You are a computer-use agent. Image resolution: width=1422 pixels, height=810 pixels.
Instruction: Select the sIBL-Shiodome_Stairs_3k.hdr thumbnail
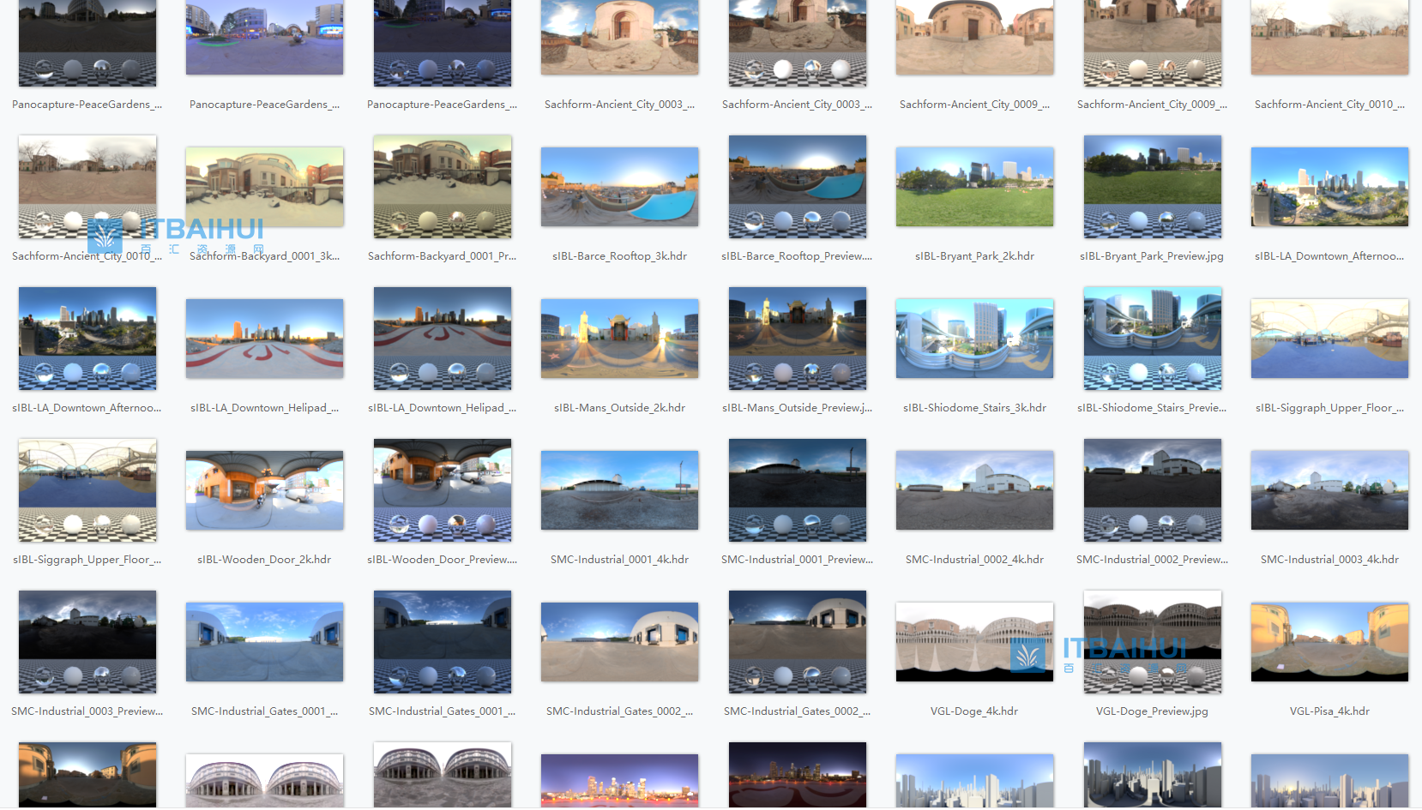tap(974, 339)
